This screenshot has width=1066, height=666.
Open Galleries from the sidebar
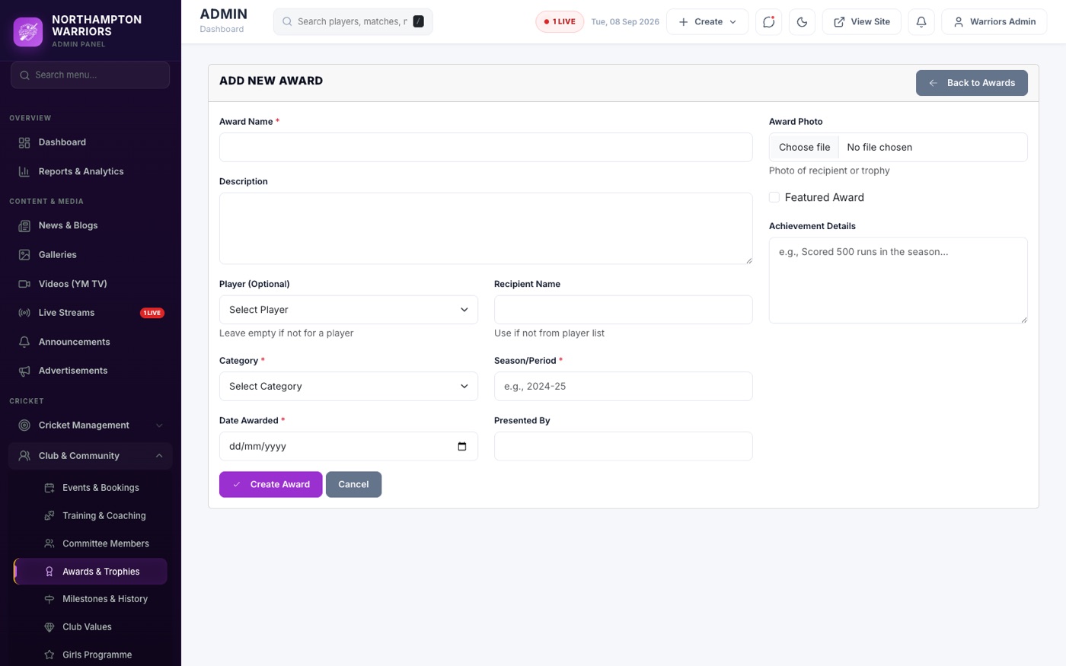coord(91,254)
